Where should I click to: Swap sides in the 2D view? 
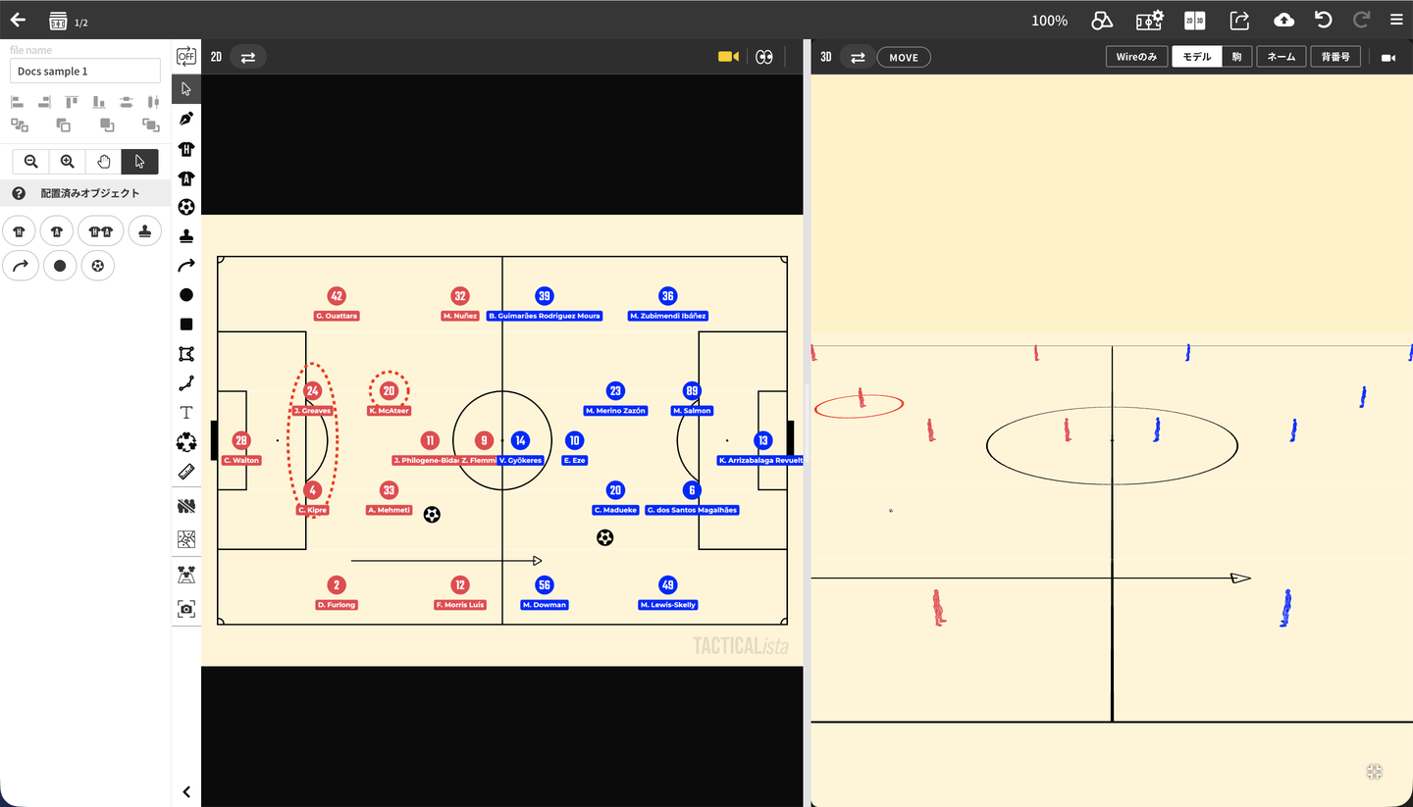pos(247,57)
